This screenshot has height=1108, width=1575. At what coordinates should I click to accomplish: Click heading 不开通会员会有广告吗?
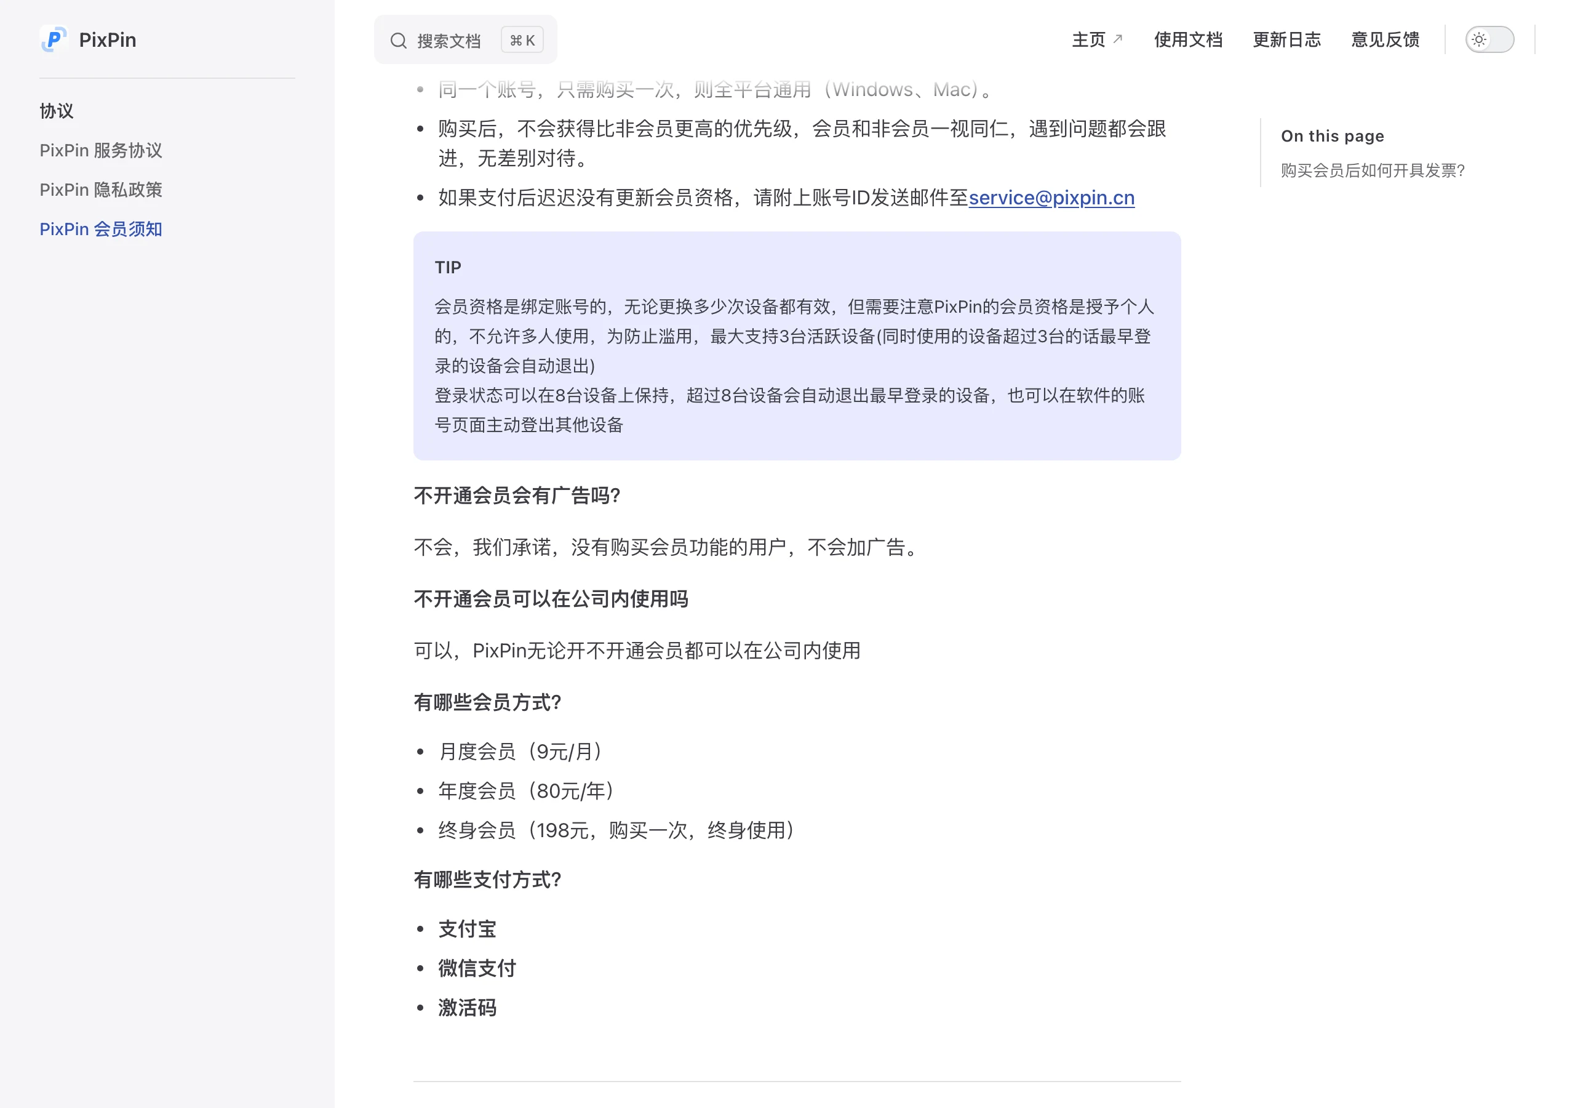click(517, 495)
